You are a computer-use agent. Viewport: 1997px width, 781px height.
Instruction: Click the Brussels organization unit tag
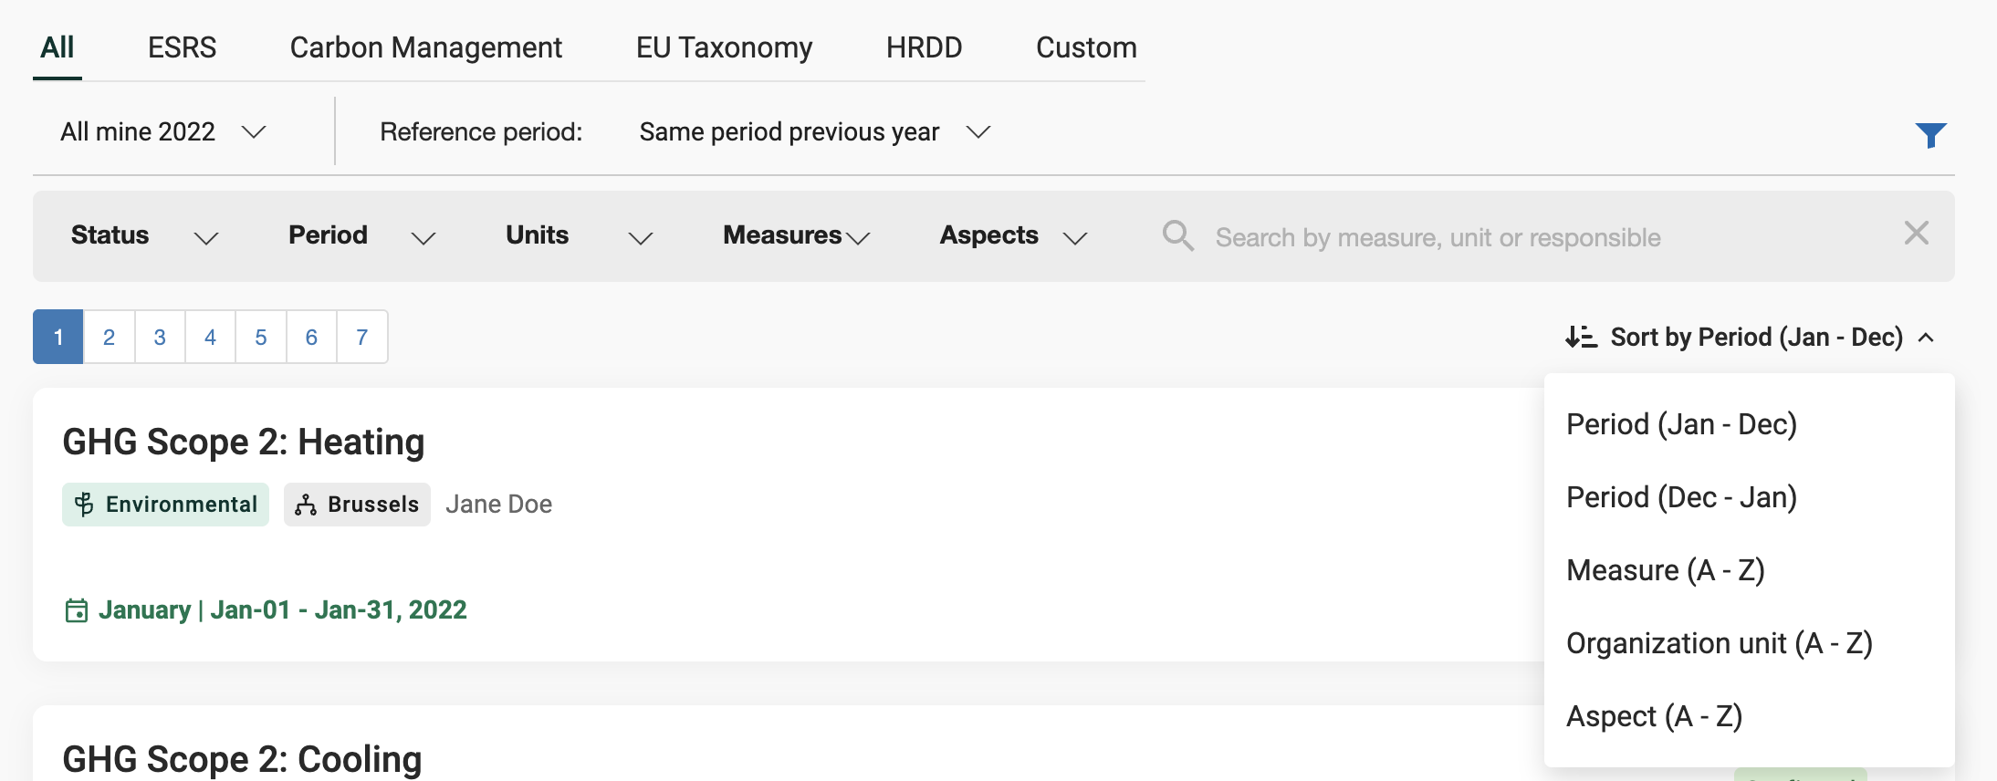[357, 505]
